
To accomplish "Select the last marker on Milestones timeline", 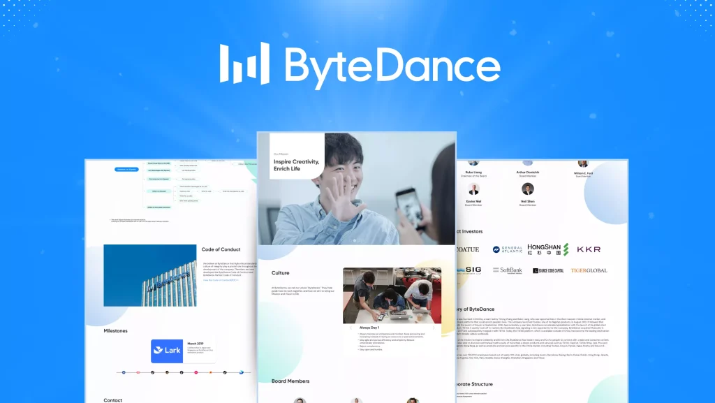I will click(x=242, y=372).
